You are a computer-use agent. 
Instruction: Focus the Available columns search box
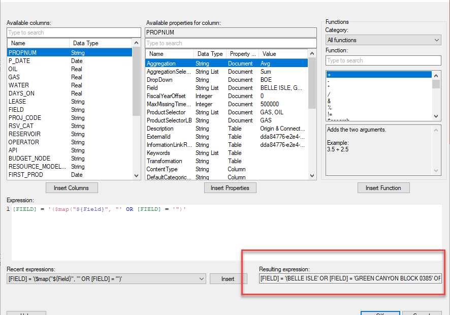[x=74, y=33]
